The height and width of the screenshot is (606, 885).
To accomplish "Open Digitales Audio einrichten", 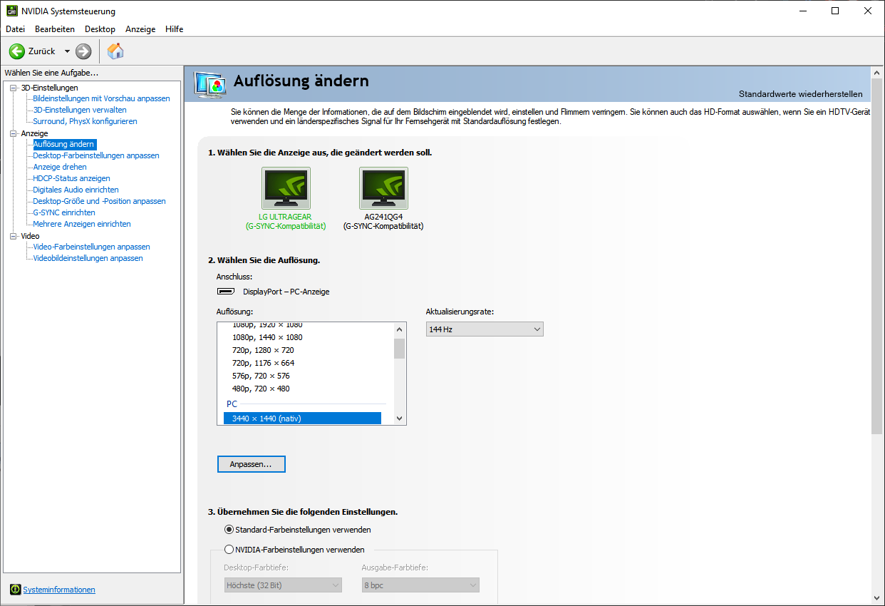I will [76, 190].
